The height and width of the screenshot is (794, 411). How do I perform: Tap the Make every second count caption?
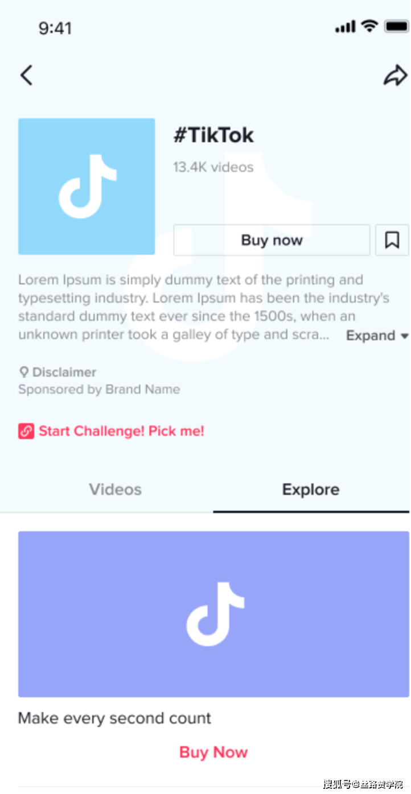(114, 718)
